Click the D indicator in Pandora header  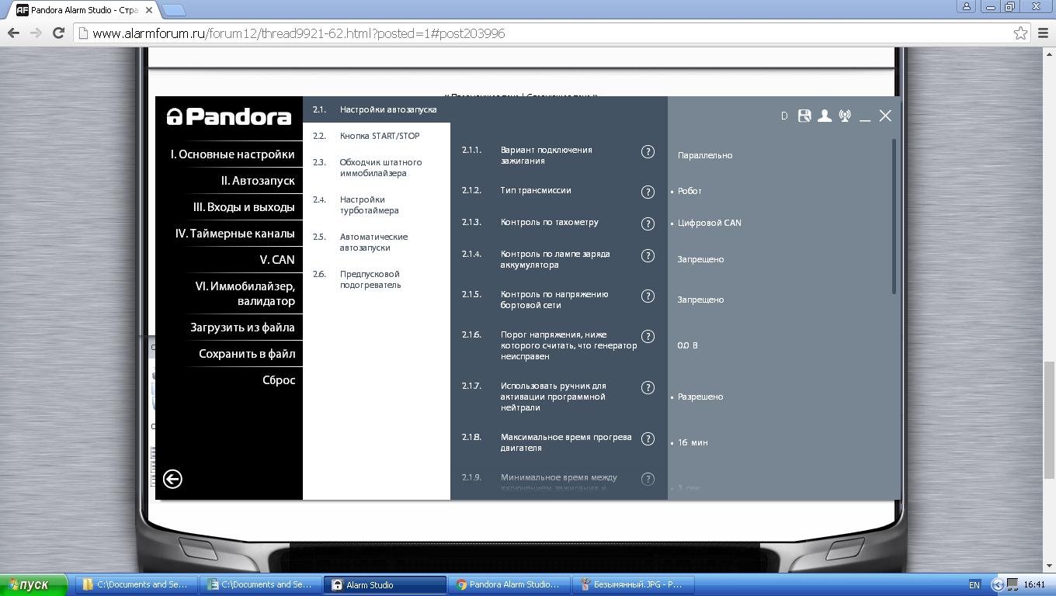click(x=784, y=116)
